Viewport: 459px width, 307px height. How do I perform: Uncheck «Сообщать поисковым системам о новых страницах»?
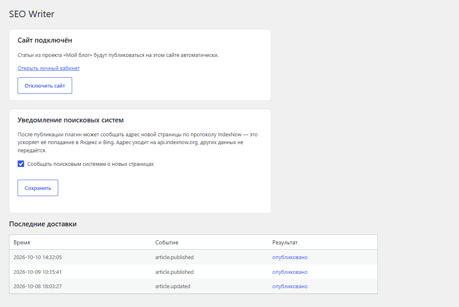pyautogui.click(x=21, y=164)
